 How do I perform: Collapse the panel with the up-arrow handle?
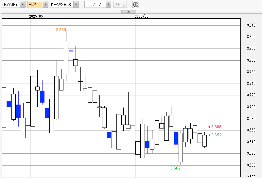coord(129,12)
